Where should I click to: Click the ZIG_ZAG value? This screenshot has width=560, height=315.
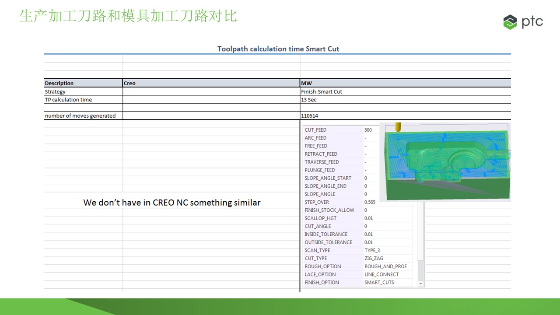click(374, 258)
